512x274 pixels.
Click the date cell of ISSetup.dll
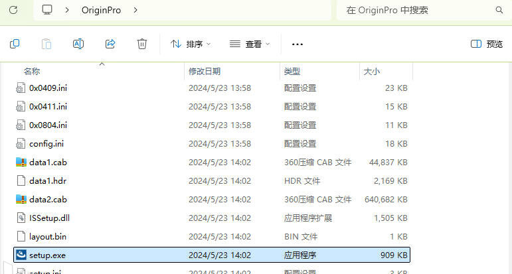pos(220,218)
